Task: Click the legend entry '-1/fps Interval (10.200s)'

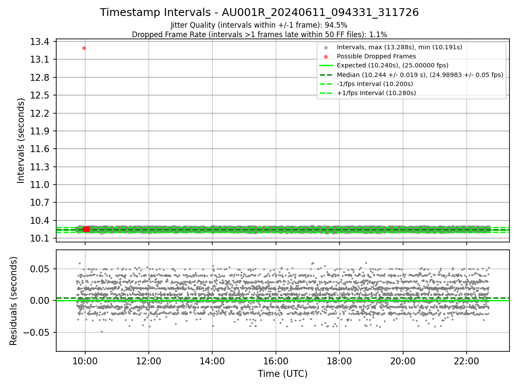Action: pos(375,83)
